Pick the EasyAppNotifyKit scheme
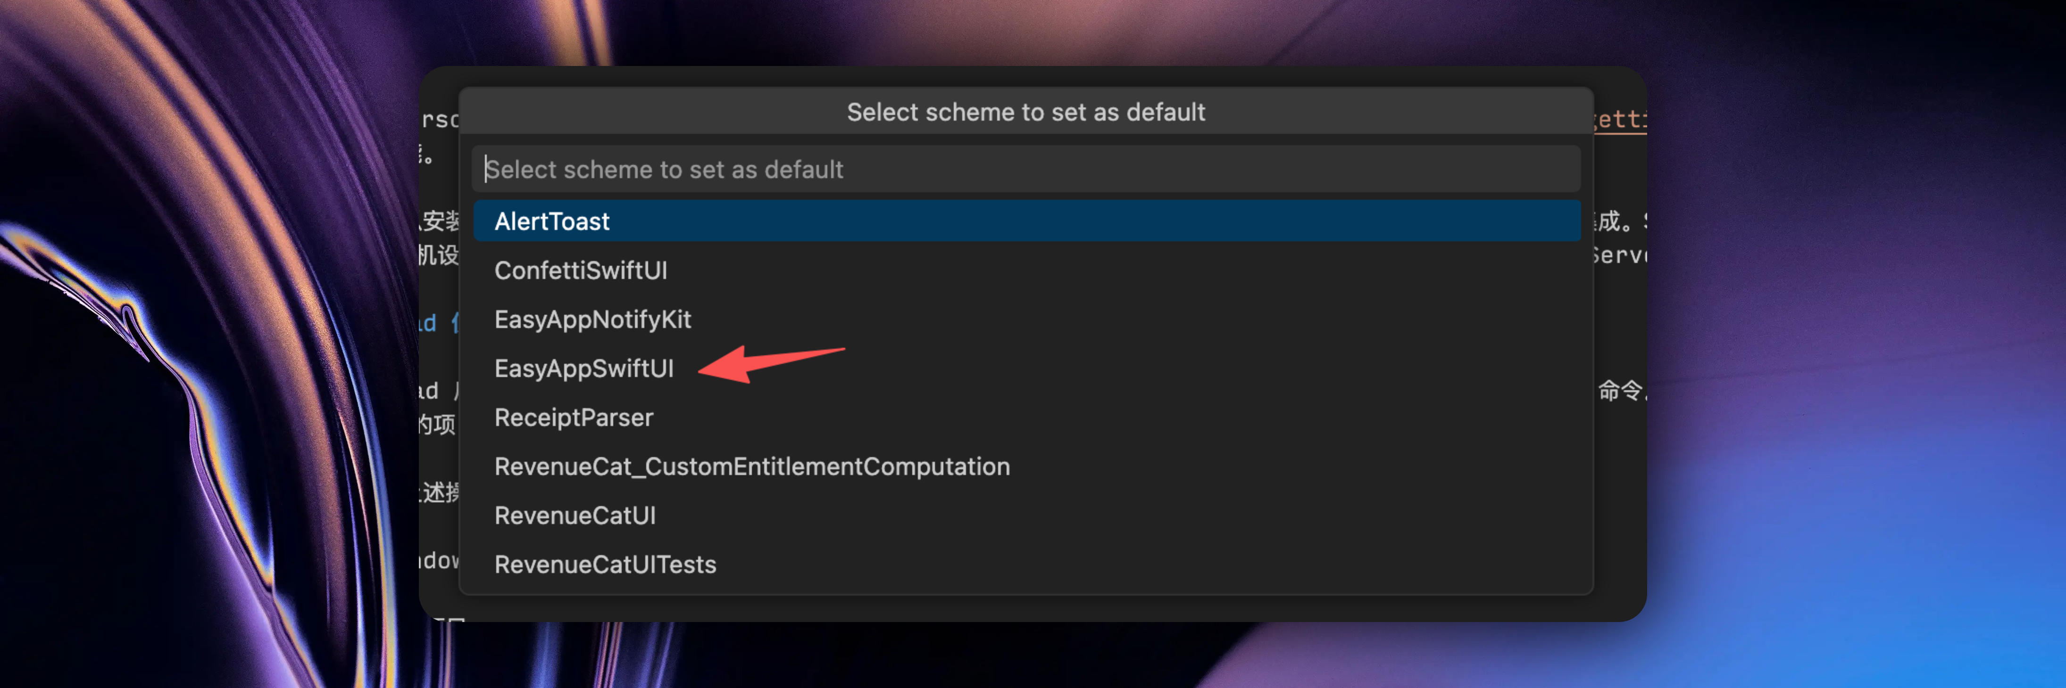Image resolution: width=2066 pixels, height=688 pixels. click(592, 319)
